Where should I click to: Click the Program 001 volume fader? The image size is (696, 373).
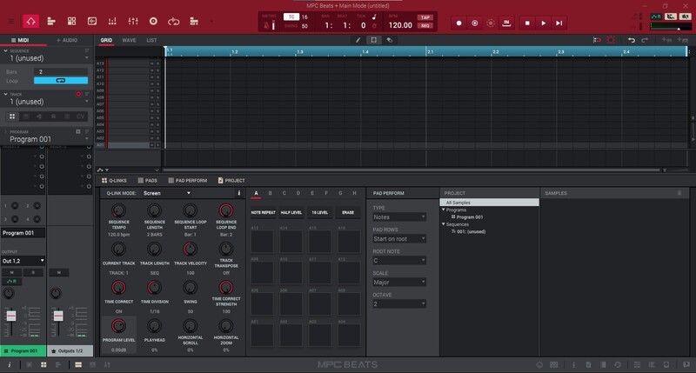point(11,317)
